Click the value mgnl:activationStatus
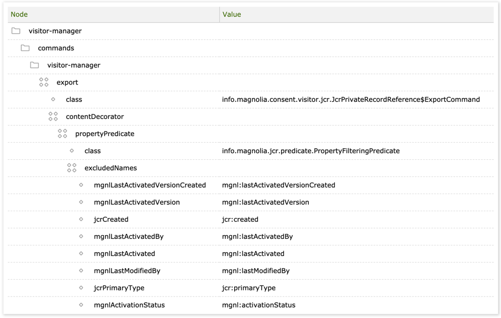The width and height of the screenshot is (501, 318). 259,305
